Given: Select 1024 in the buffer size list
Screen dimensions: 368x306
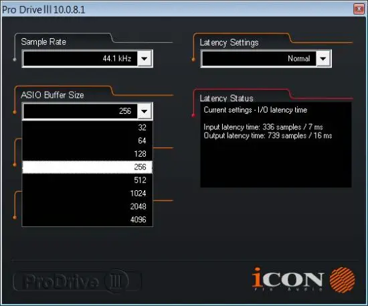Looking at the screenshot, I should (x=87, y=194).
